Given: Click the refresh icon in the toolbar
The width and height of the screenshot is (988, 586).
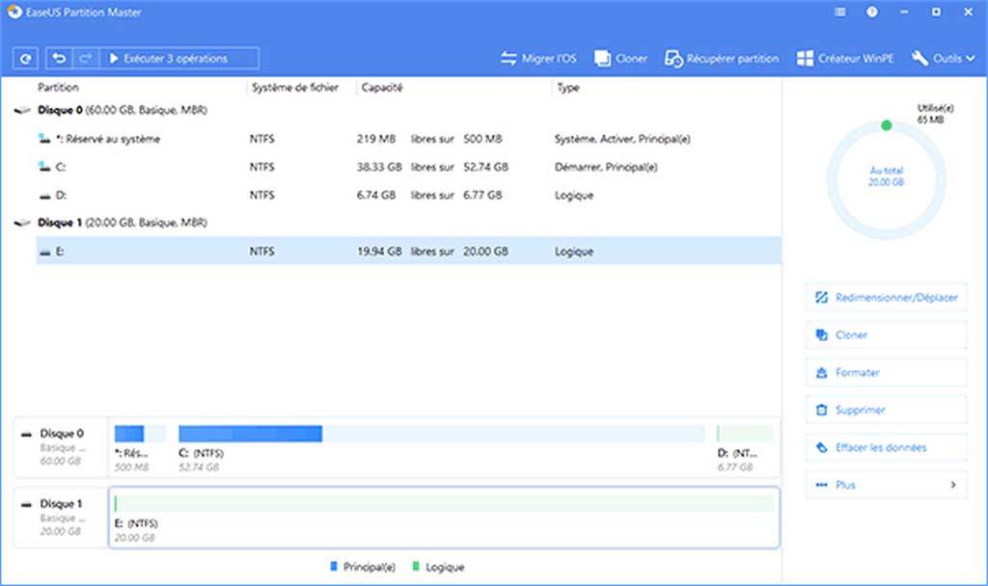Looking at the screenshot, I should (25, 59).
